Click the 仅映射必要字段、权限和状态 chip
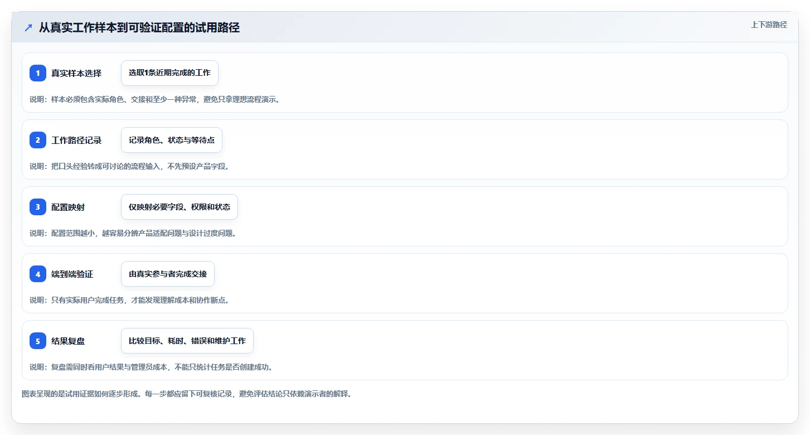 click(x=180, y=207)
